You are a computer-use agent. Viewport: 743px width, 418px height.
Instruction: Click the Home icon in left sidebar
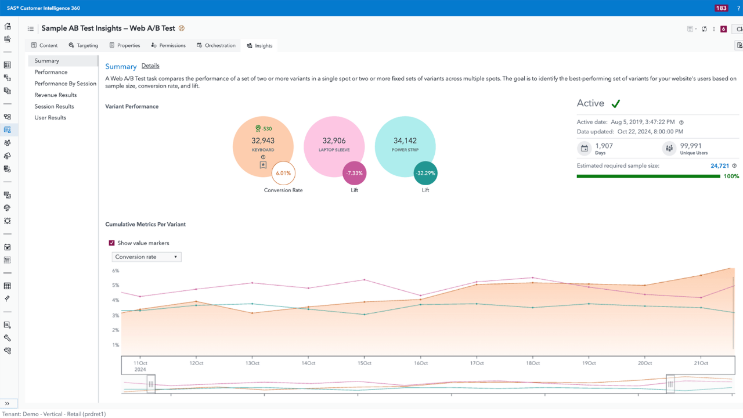click(8, 27)
